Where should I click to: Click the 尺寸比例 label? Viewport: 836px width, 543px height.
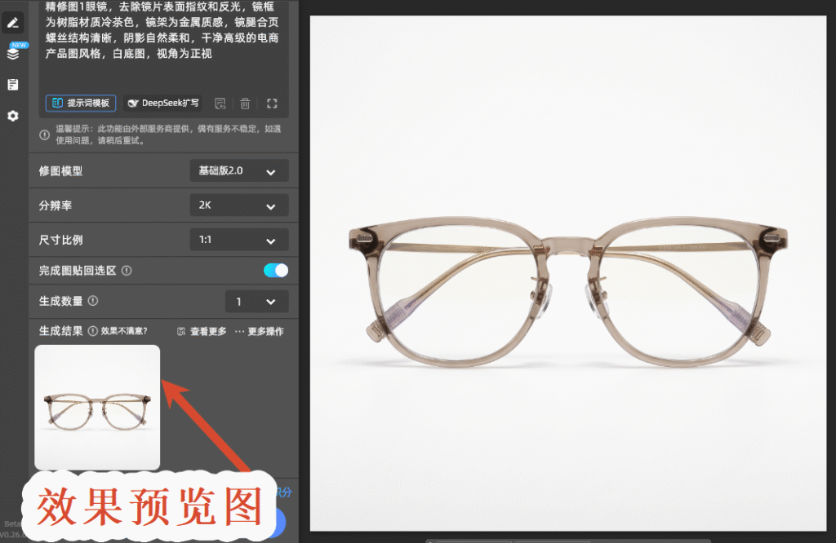60,240
